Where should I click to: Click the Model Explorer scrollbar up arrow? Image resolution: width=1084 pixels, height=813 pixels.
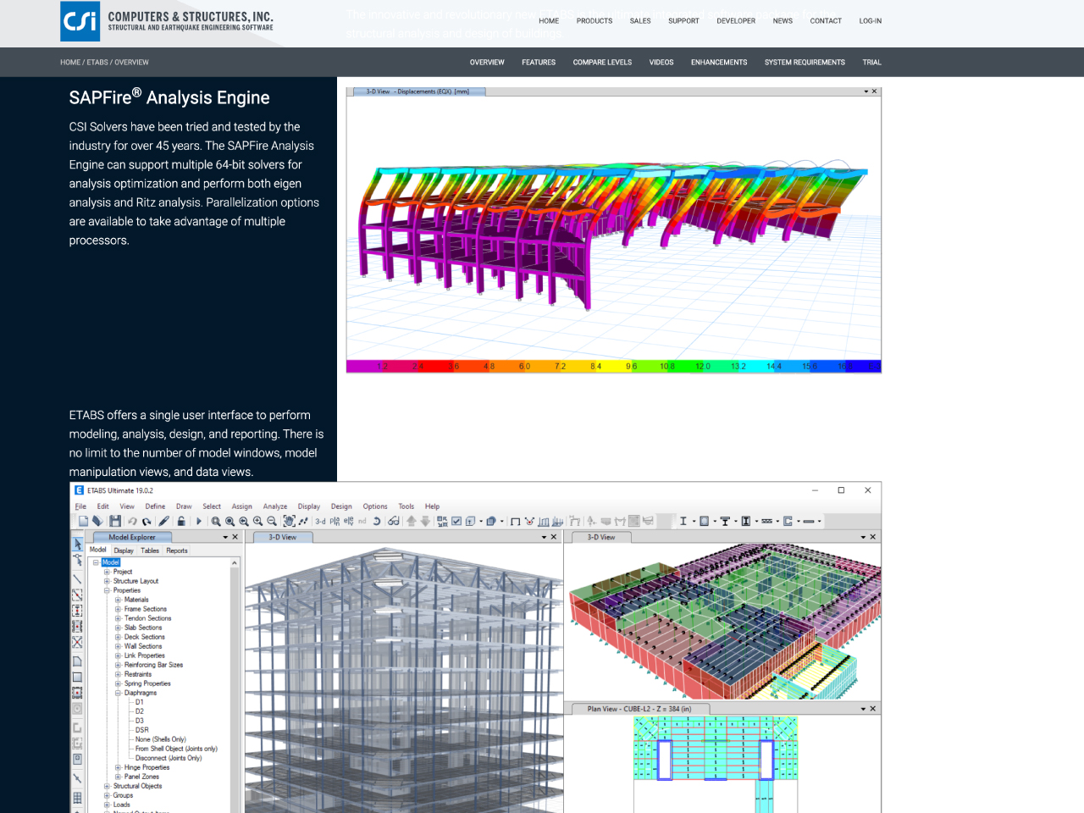pos(235,562)
